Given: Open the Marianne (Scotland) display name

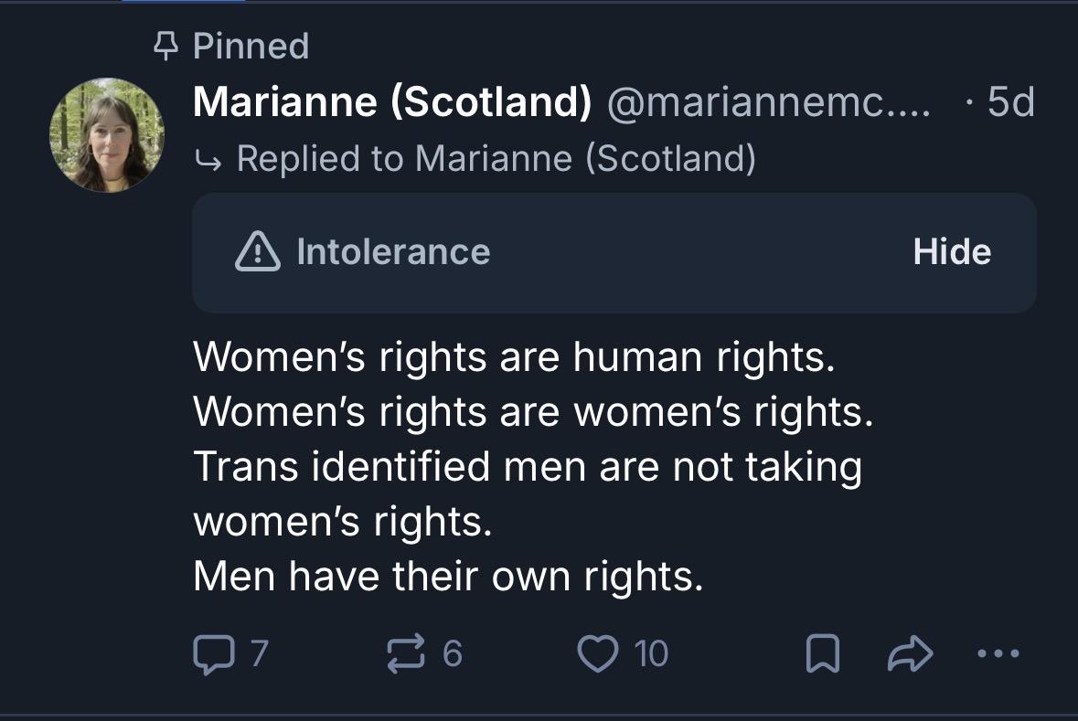Looking at the screenshot, I should click(392, 101).
